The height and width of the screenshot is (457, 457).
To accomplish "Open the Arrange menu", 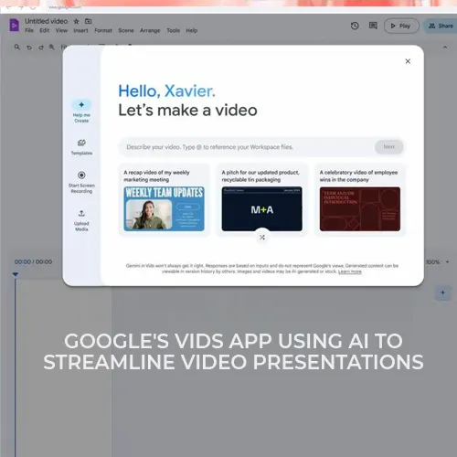I will coord(150,30).
